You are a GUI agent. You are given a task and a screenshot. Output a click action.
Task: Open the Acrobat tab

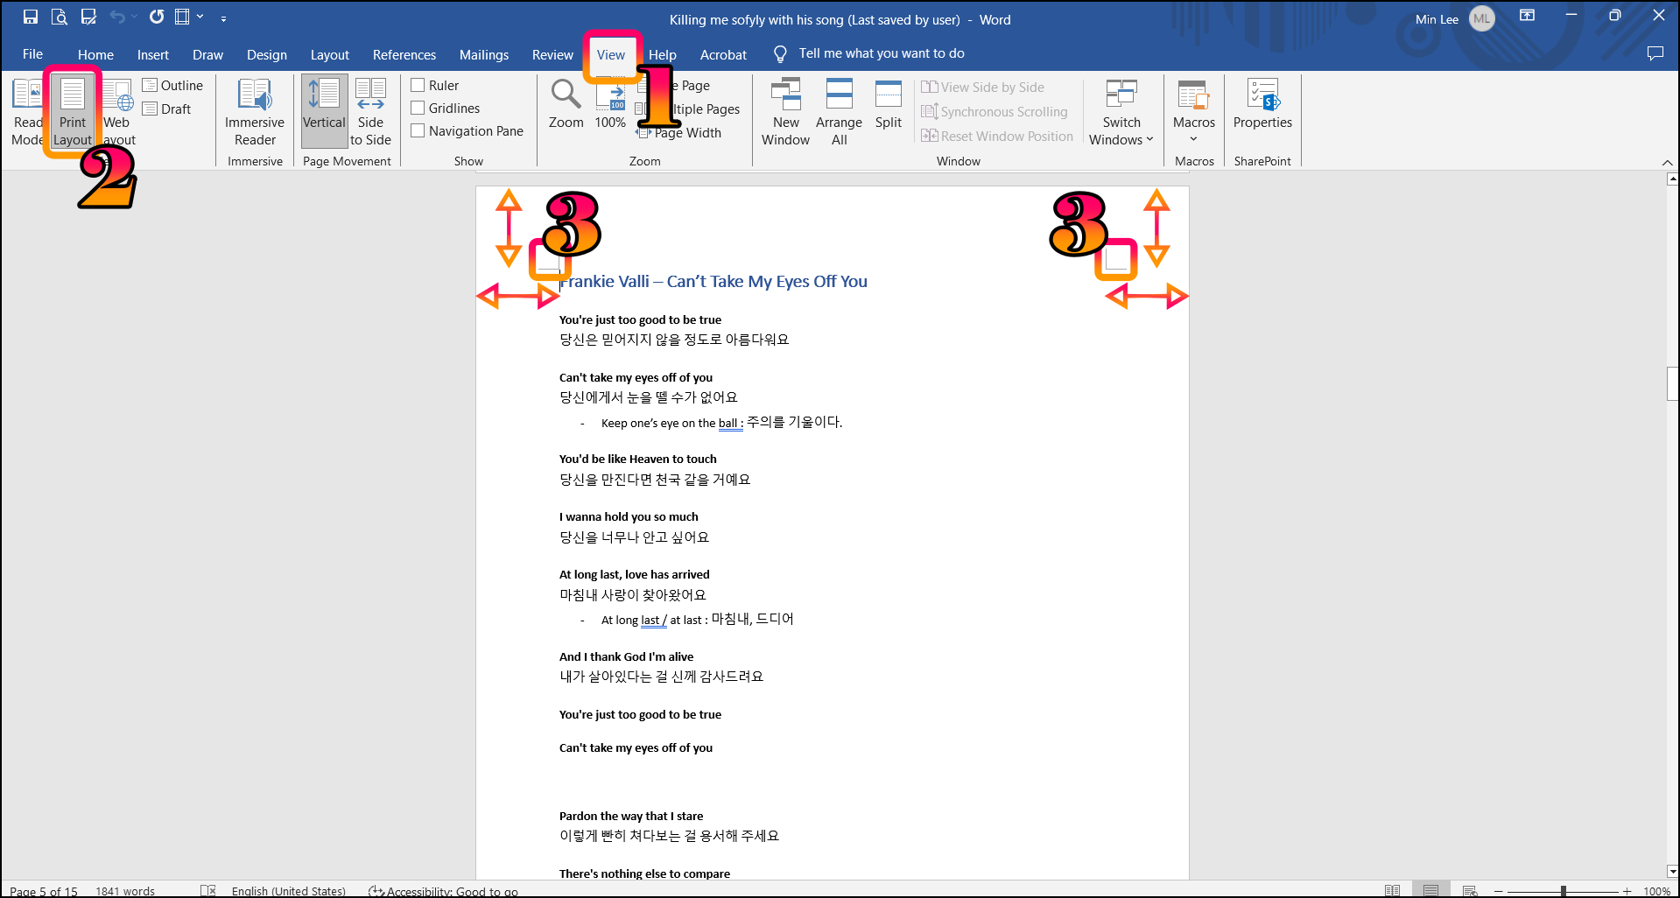pyautogui.click(x=723, y=54)
